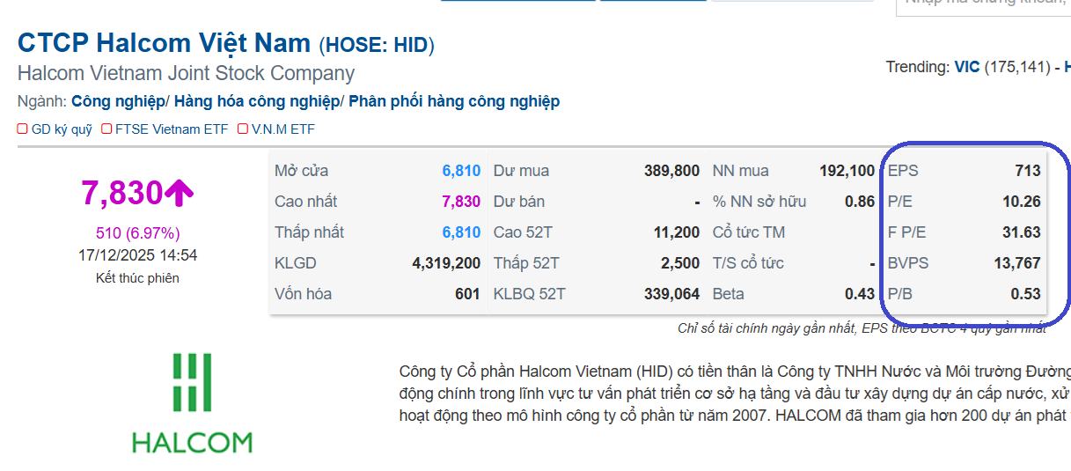The image size is (1071, 471).
Task: Click the purple up arrow beside the price
Action: point(180,193)
